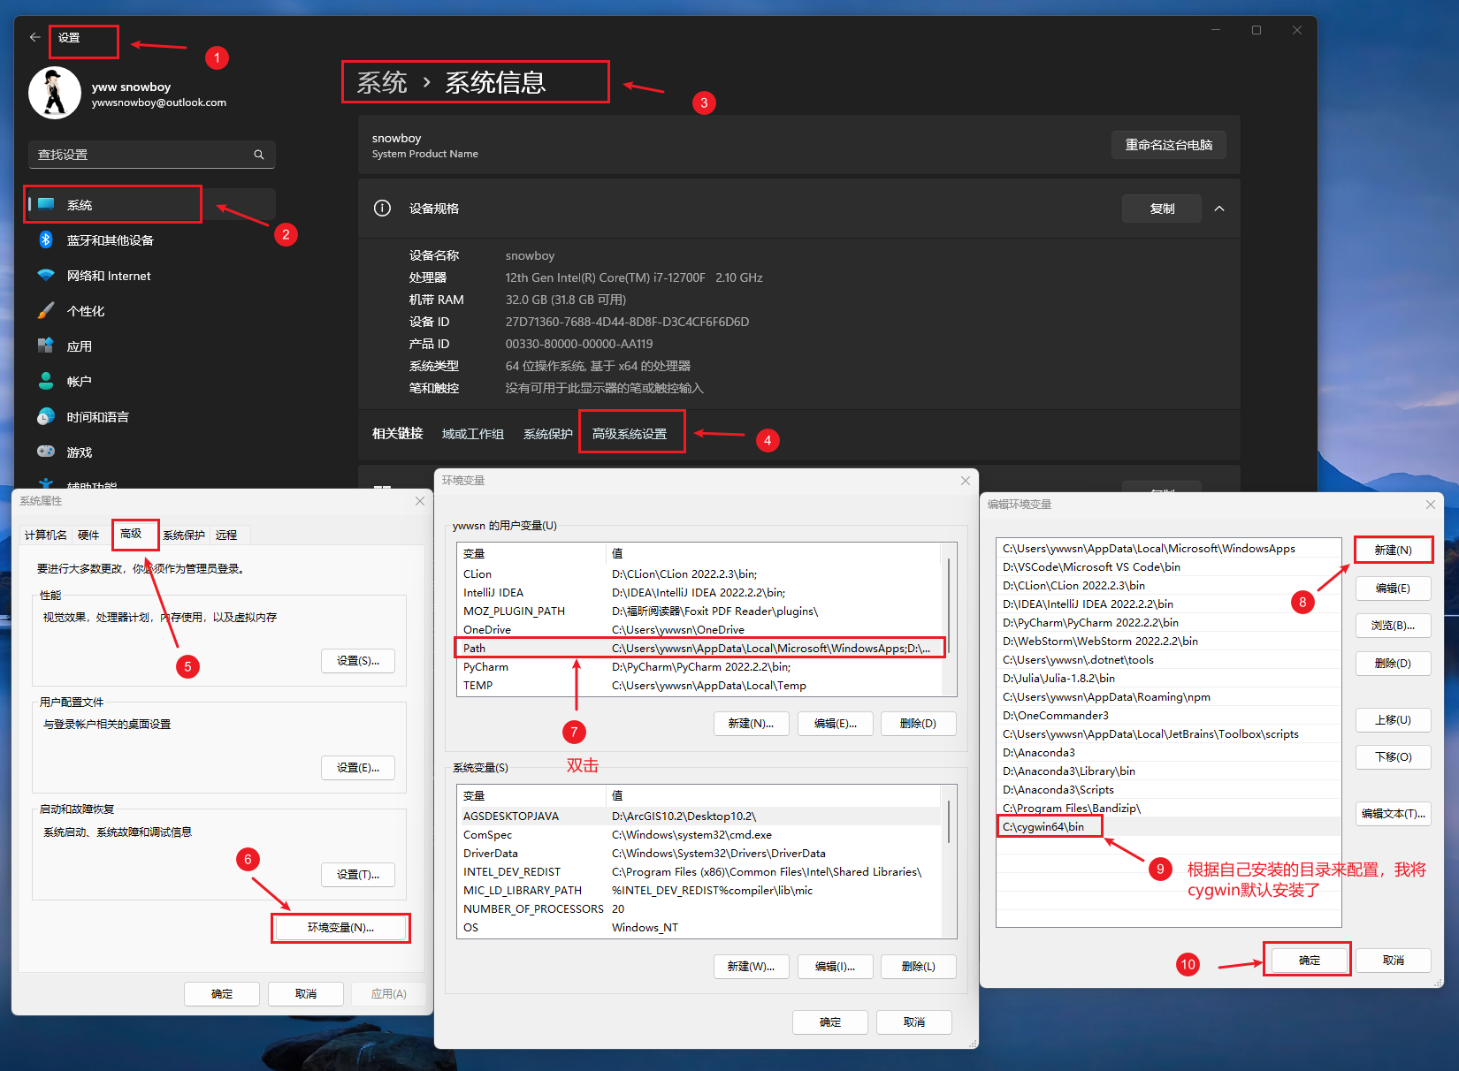Select the AGSDESKTOPJAVA system variable row
Viewport: 1459px width, 1071px height.
(x=700, y=816)
